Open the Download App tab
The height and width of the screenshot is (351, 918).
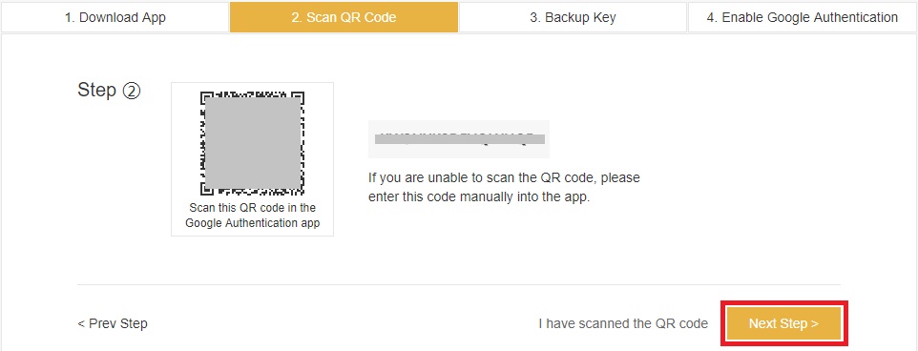(115, 17)
